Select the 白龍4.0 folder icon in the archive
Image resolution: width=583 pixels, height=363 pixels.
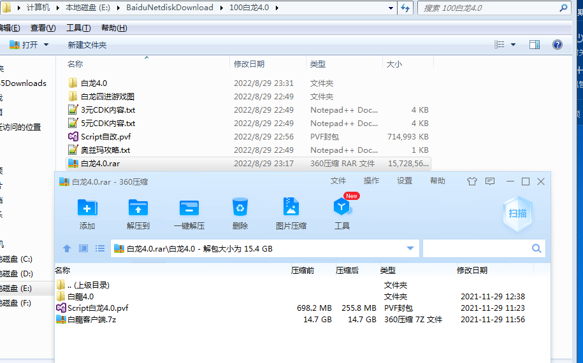point(61,296)
